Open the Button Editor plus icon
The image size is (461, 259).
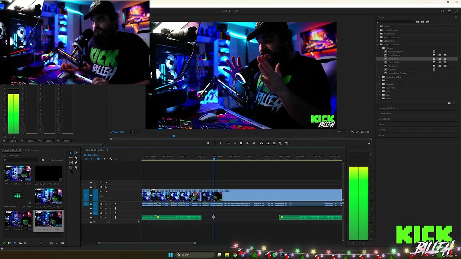(369, 144)
